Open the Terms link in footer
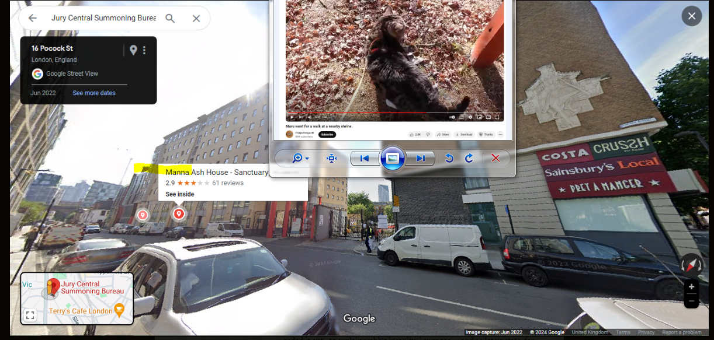The height and width of the screenshot is (340, 714). tap(623, 332)
